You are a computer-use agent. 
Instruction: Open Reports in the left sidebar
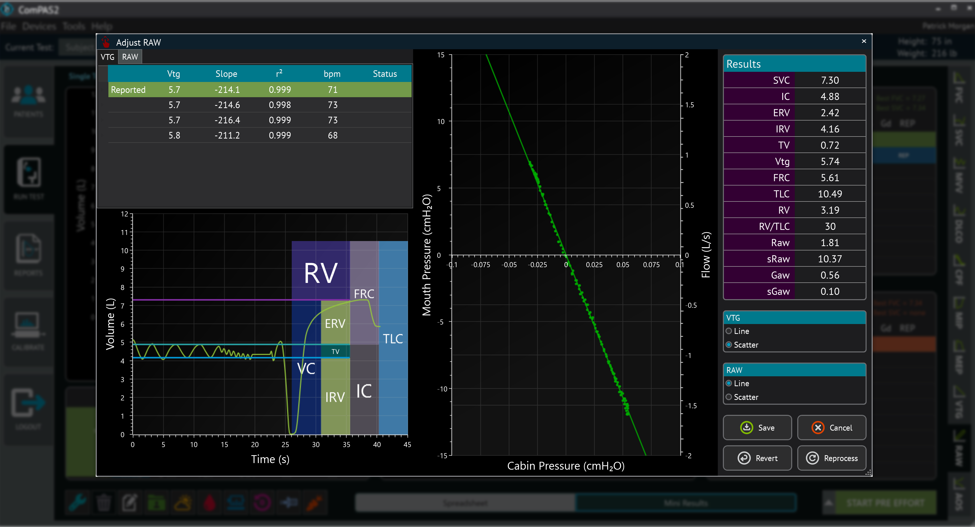click(29, 255)
